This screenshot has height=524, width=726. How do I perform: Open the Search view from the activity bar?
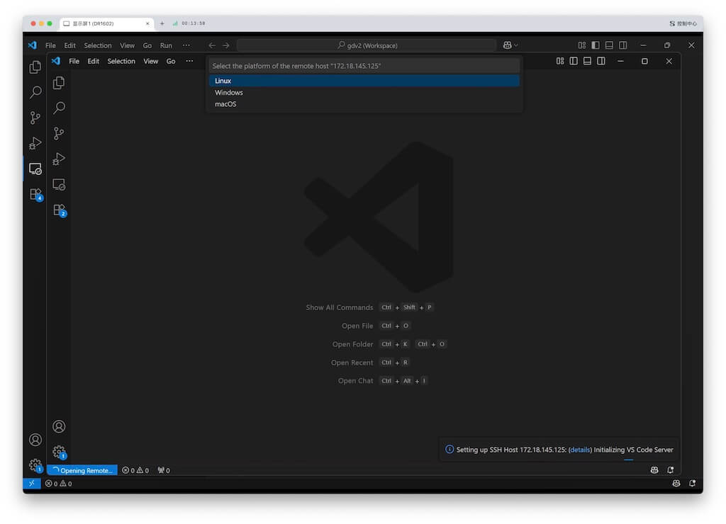point(59,108)
